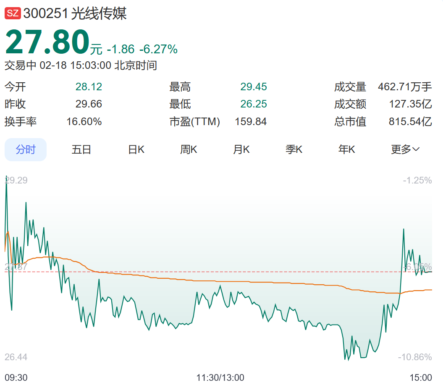Click the 09:30 time axis label
Screen dimensions: 443x385
tap(16, 377)
